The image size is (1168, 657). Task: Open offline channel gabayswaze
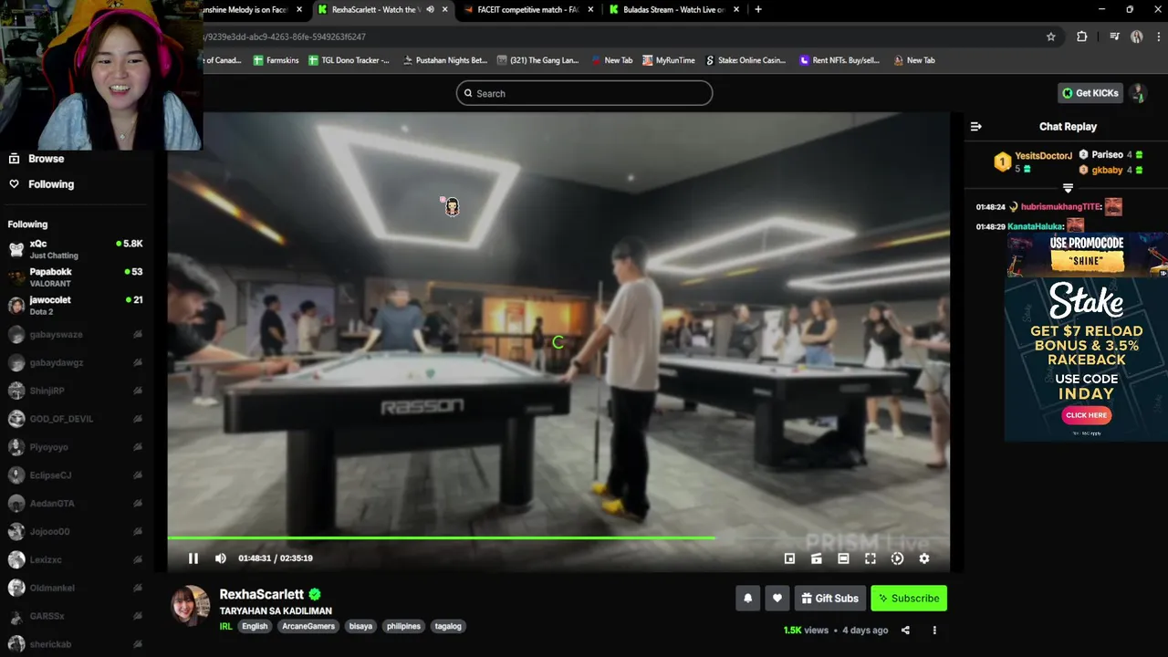(77, 335)
